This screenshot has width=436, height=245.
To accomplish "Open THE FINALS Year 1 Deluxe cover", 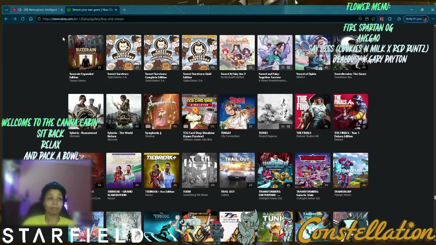I will click(x=351, y=112).
